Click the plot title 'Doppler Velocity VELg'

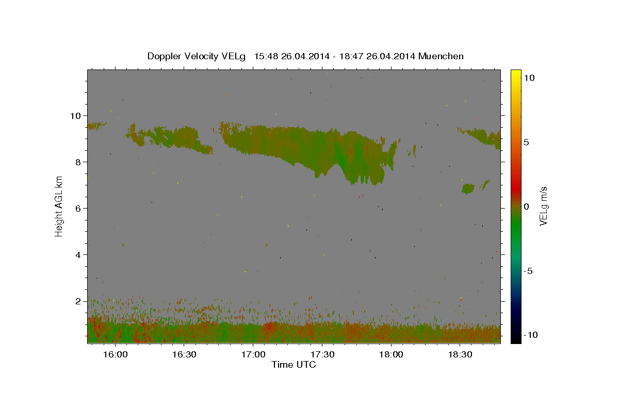click(x=198, y=56)
